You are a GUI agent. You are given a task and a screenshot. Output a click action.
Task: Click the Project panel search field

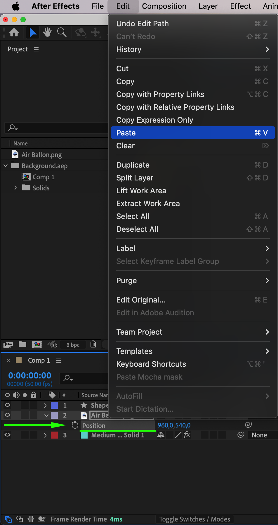[56, 128]
